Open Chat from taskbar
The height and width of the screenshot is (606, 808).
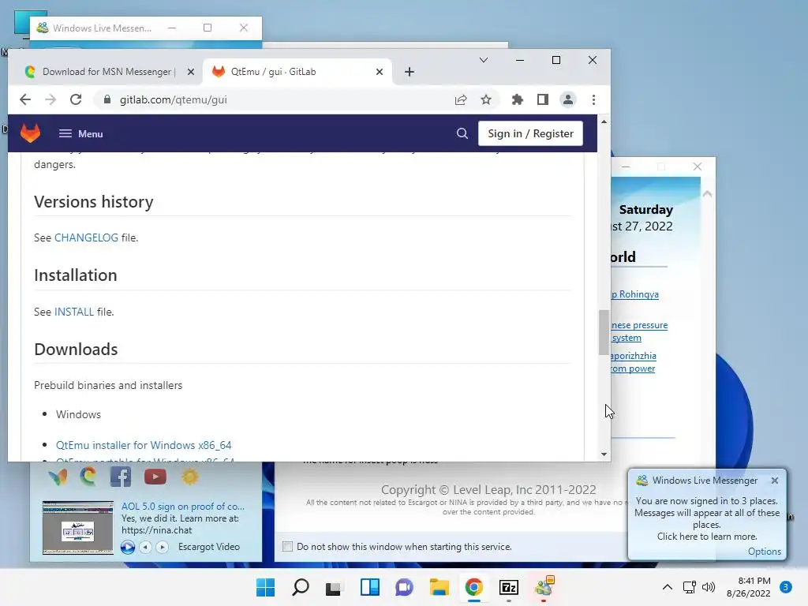[x=405, y=587]
